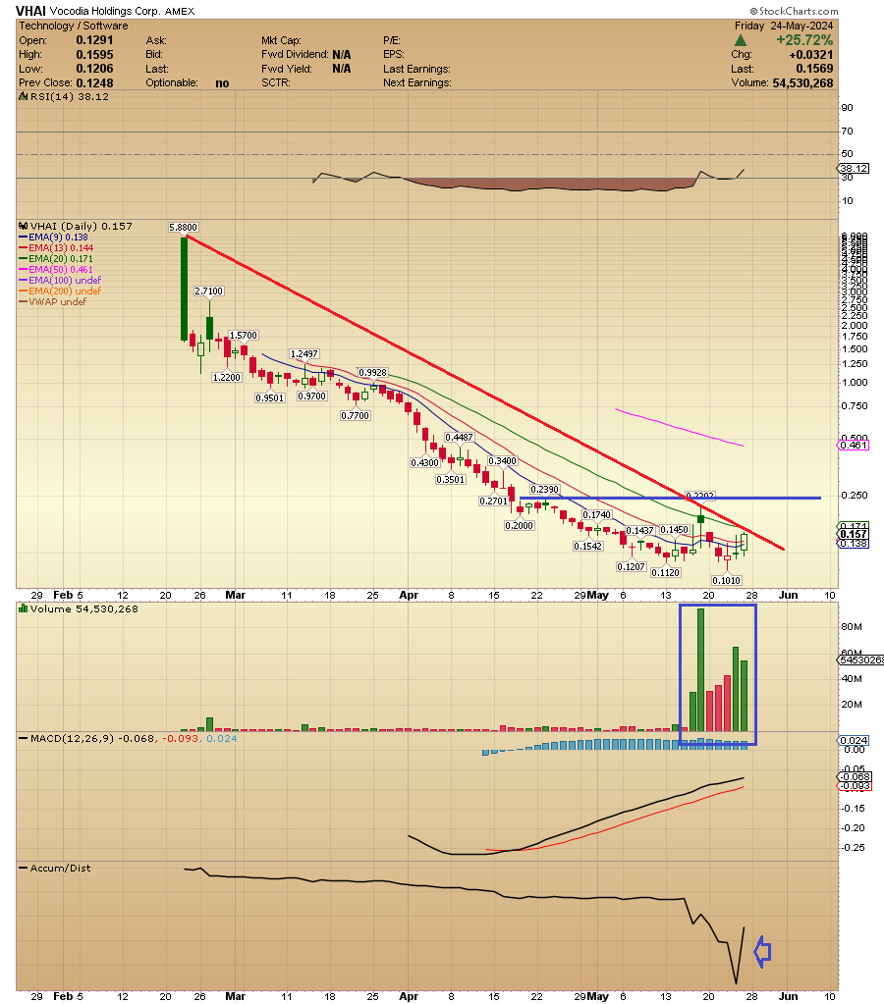
Task: Click the Prev Close value 0.1248
Action: [95, 83]
